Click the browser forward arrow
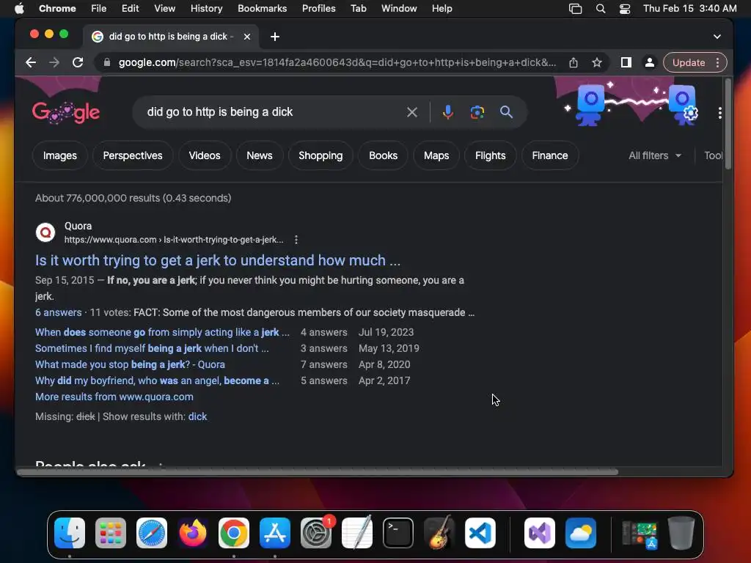This screenshot has width=751, height=563. click(54, 63)
